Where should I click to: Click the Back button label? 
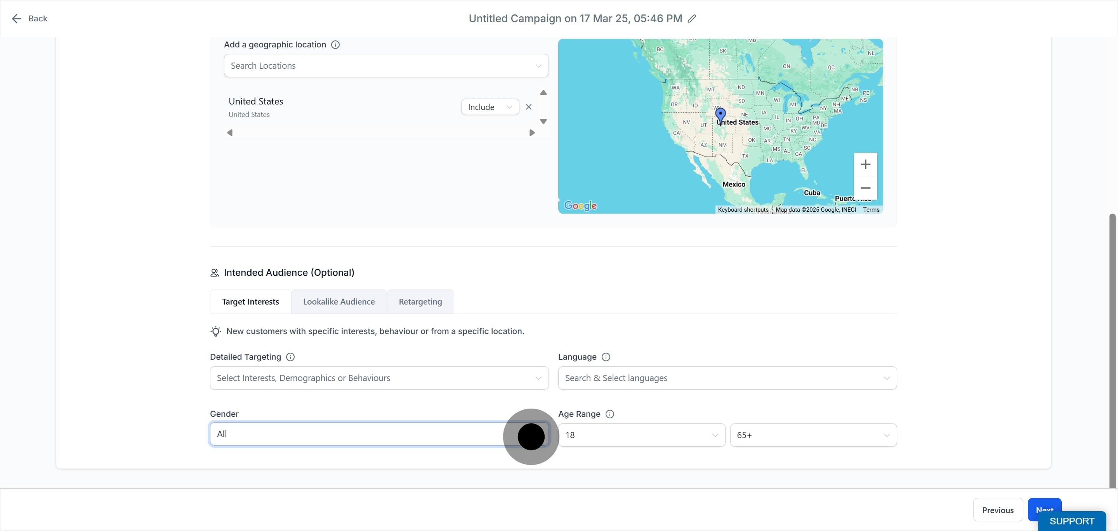click(38, 19)
